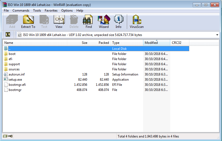Click the packed 408.074 value of bootmgr
Viewport: 222px width, 141px height.
[x=104, y=90]
